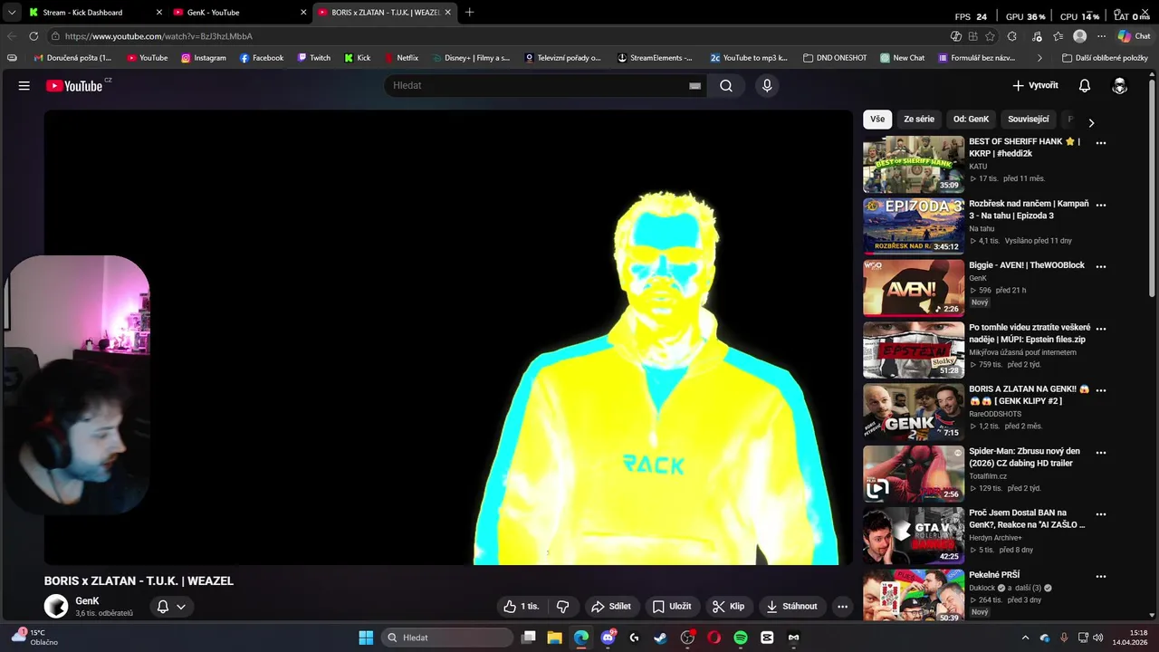Open the Spider-Man trailer thumbnail

[x=914, y=474]
